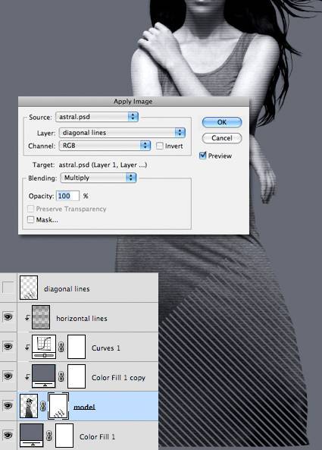Click the Opacity input field
The height and width of the screenshot is (450, 322).
(67, 196)
